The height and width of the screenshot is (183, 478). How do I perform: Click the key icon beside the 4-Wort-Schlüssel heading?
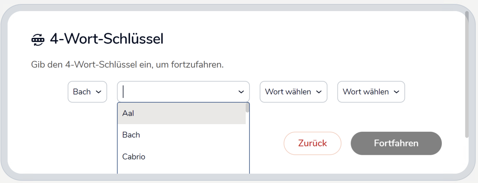click(38, 39)
